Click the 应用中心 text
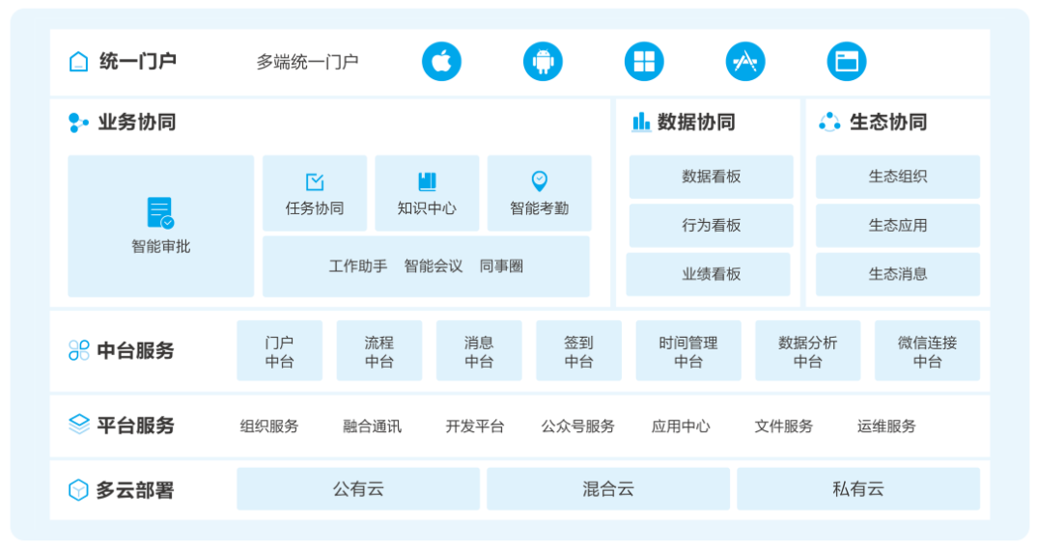The width and height of the screenshot is (1037, 550). pos(681,426)
